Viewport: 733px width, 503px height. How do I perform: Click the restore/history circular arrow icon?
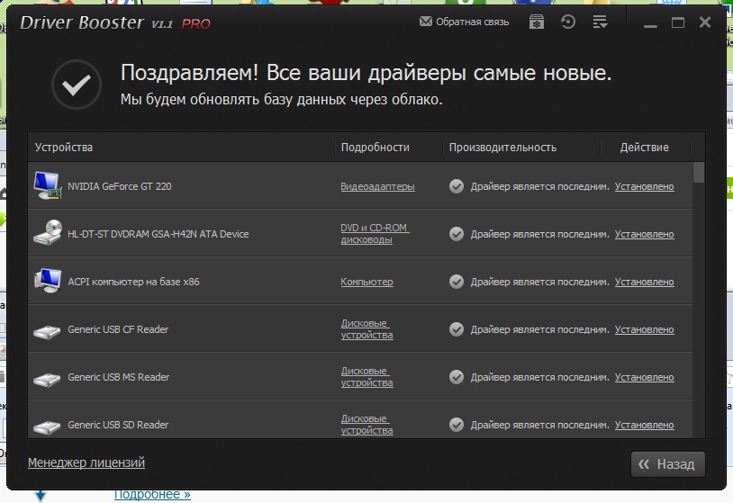567,22
